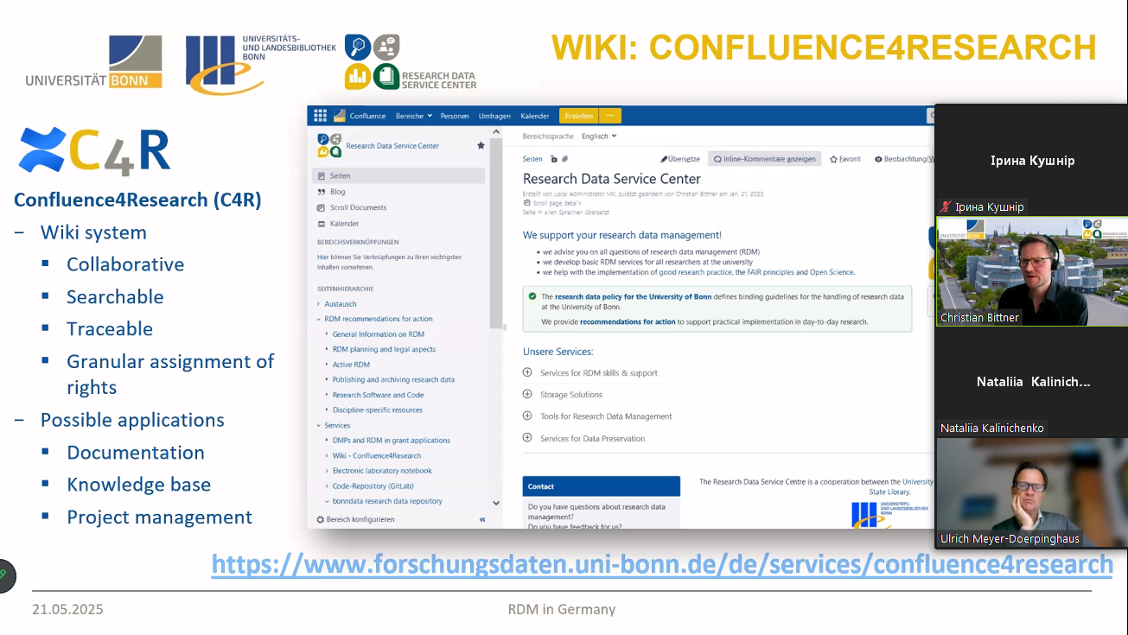The height and width of the screenshot is (635, 1128).
Task: Click the Übersetze pencil button
Action: 680,159
